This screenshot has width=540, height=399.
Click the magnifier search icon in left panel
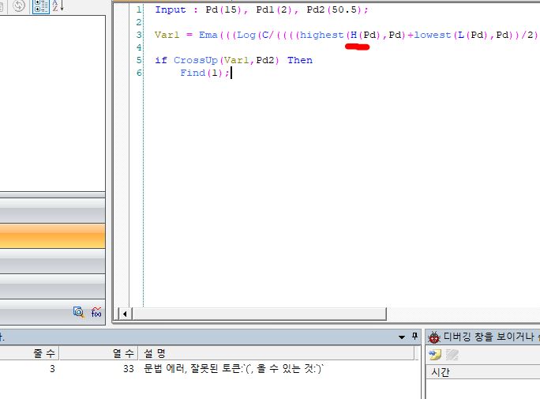click(x=78, y=312)
